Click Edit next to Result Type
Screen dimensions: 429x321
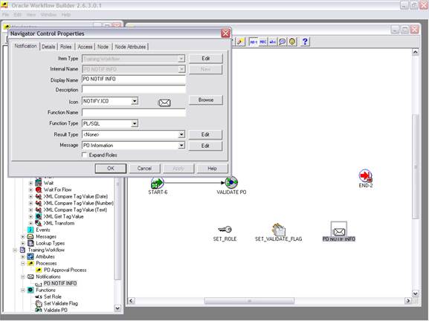tap(205, 134)
